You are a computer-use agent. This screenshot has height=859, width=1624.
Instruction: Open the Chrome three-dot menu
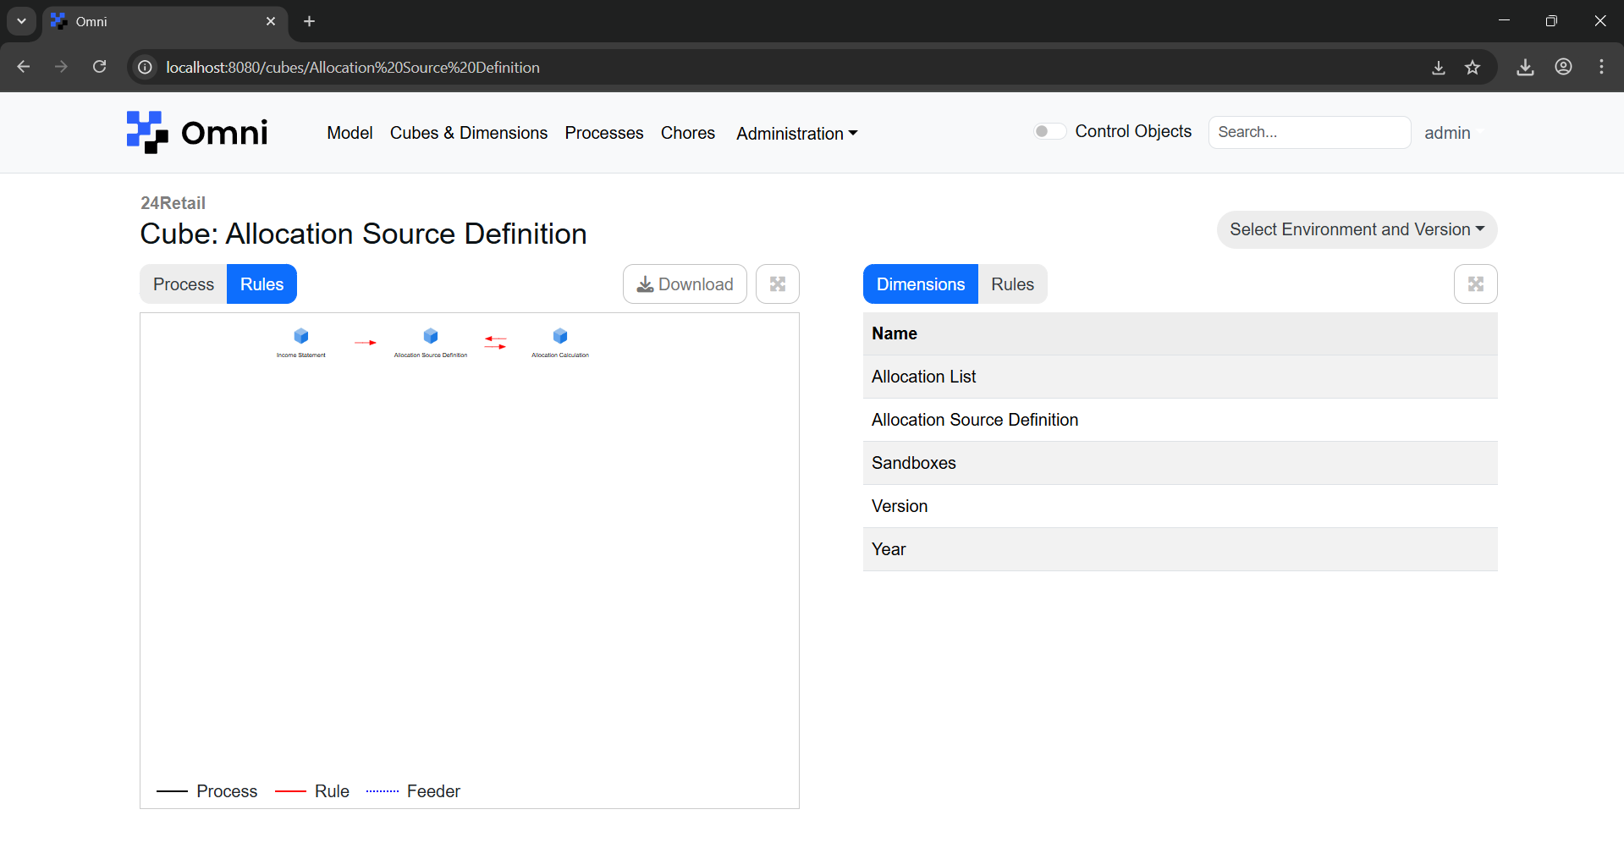click(x=1601, y=67)
